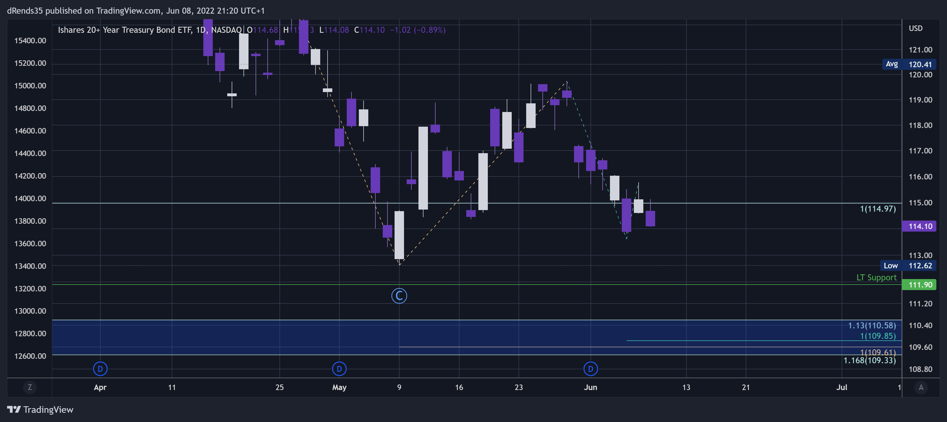Click the dividend D marker near May
The height and width of the screenshot is (422, 947).
[x=339, y=369]
